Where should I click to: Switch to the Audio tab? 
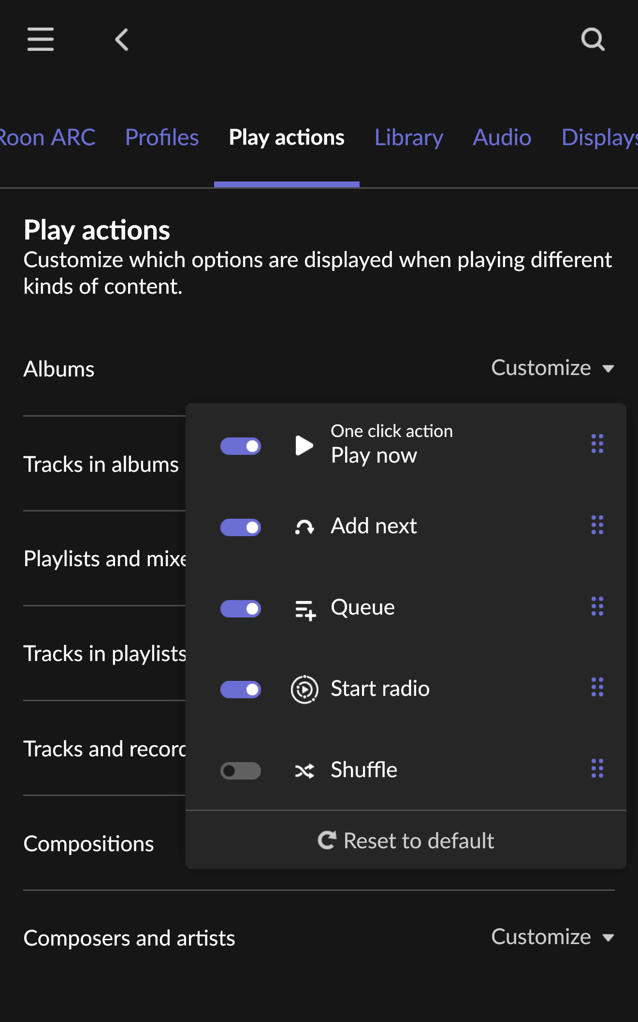pos(502,137)
